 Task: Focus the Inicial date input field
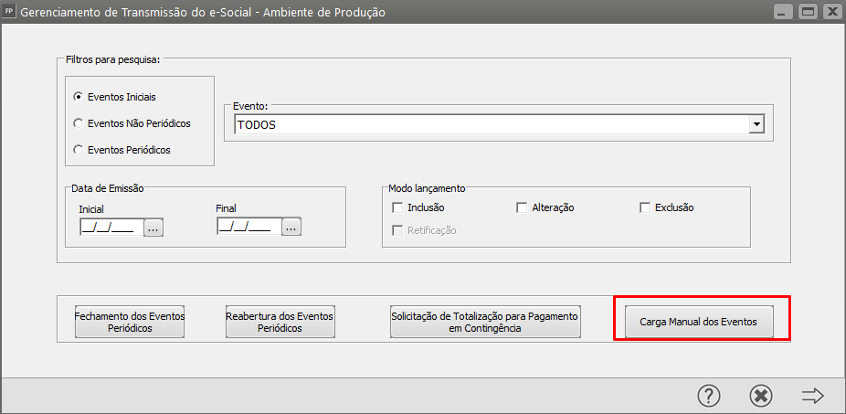point(111,228)
